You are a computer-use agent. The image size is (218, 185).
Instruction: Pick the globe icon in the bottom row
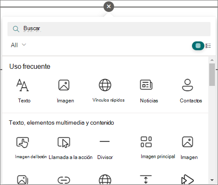pyautogui.click(x=105, y=180)
